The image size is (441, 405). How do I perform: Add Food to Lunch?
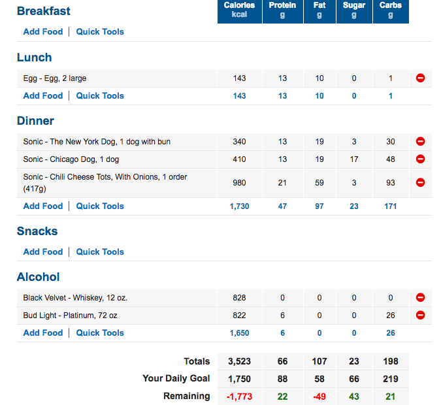(x=43, y=95)
